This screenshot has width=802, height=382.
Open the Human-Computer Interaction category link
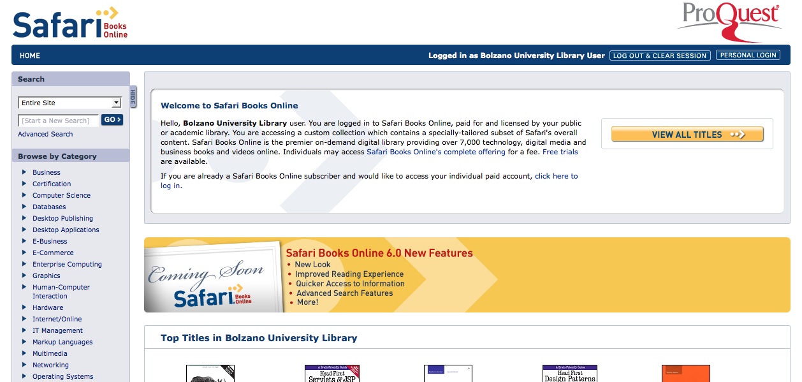pyautogui.click(x=61, y=291)
